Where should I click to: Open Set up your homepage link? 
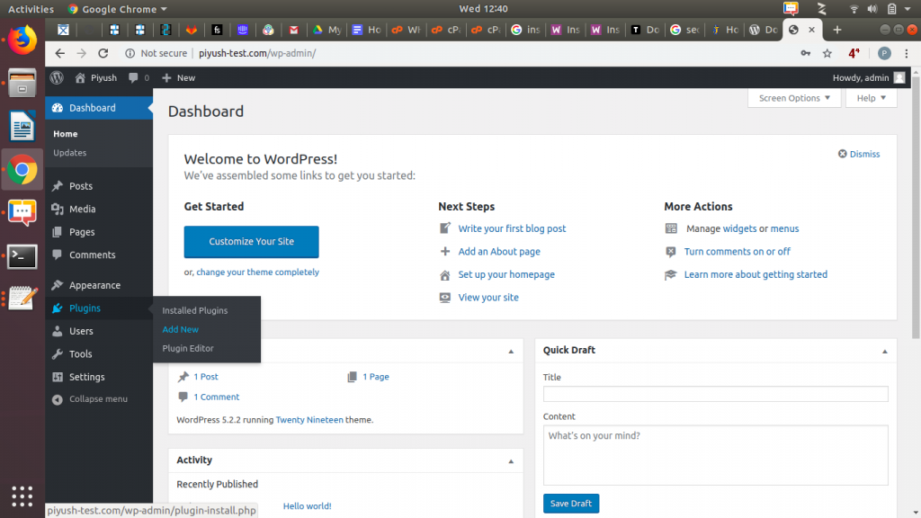(x=506, y=274)
